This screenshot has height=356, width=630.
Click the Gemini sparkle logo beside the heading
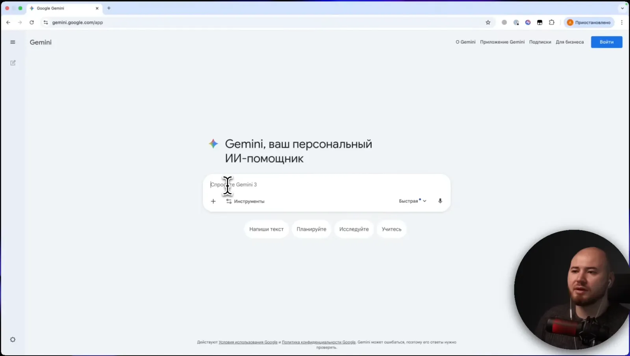tap(213, 144)
